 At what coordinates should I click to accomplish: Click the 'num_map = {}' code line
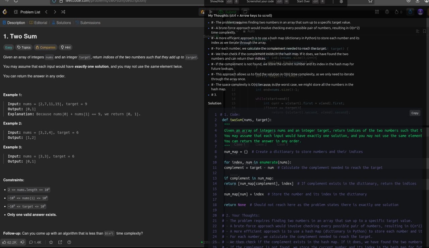[x=236, y=152]
